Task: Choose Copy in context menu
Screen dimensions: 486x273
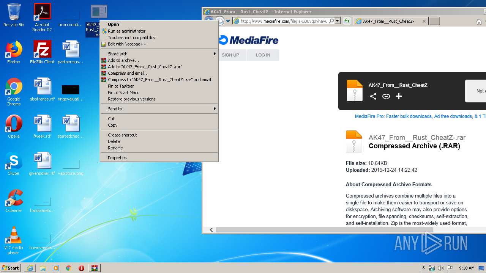Action: pyautogui.click(x=159, y=125)
